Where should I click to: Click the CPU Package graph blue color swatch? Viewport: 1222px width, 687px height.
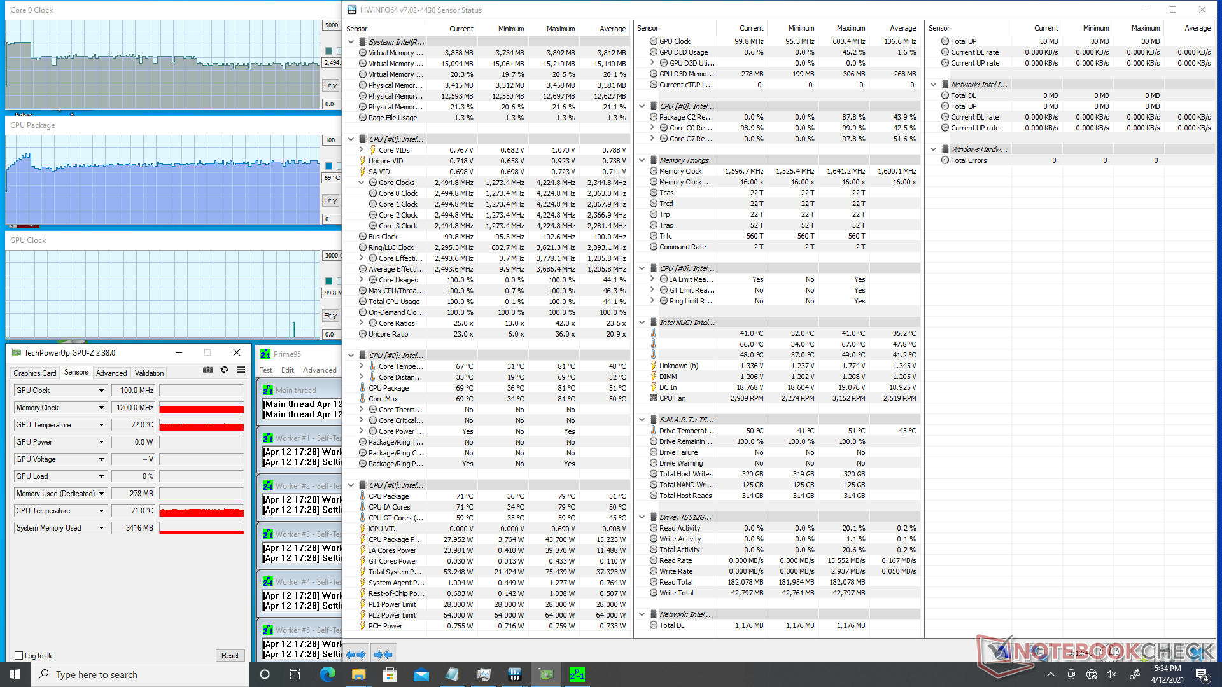[x=329, y=166]
